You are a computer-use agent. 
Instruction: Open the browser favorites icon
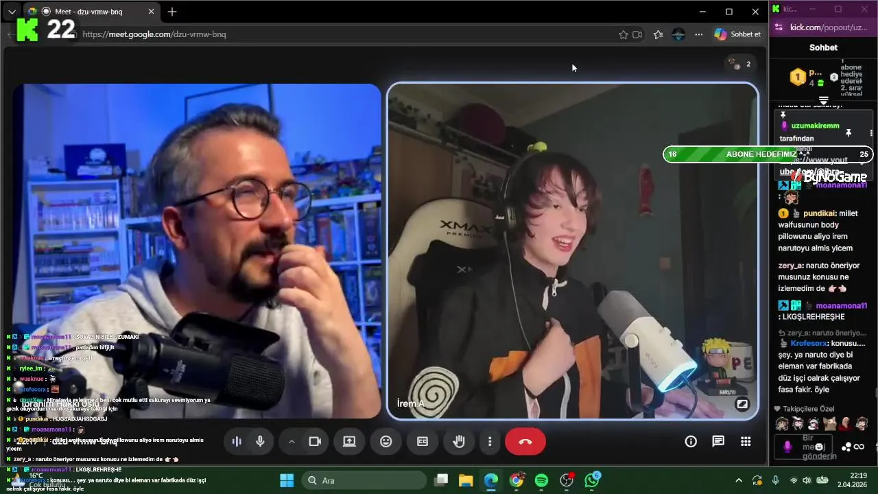click(658, 34)
